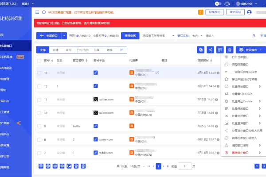This screenshot has height=177, width=266.
Task: Sort by the 创建时间 column header
Action: [x=204, y=60]
